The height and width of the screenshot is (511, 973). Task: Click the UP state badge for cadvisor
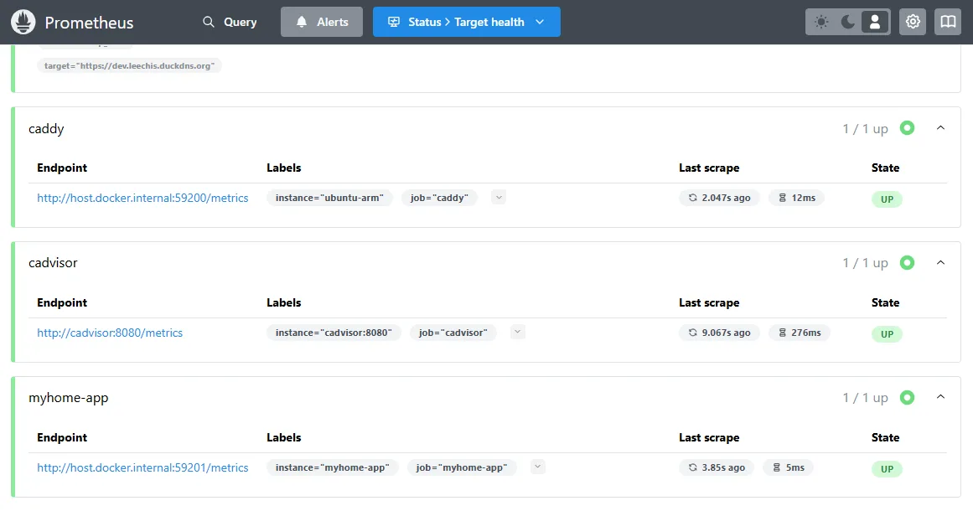coord(887,334)
